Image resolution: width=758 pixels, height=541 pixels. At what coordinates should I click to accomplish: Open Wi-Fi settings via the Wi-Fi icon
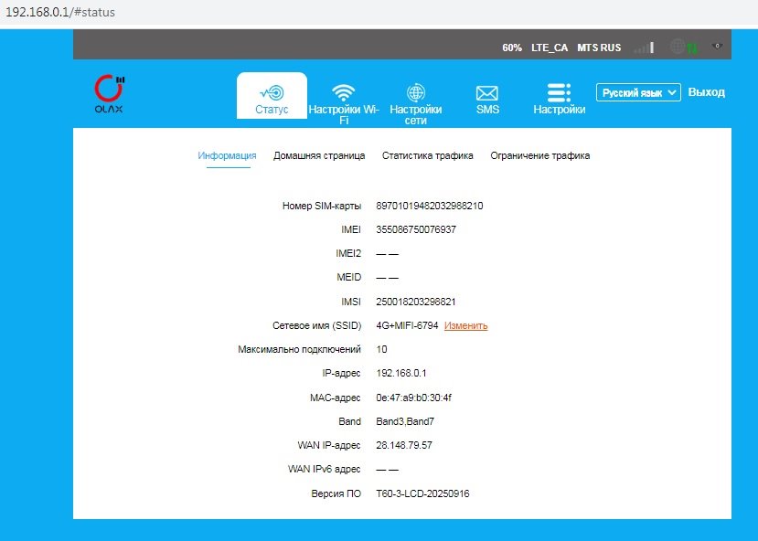click(x=343, y=93)
